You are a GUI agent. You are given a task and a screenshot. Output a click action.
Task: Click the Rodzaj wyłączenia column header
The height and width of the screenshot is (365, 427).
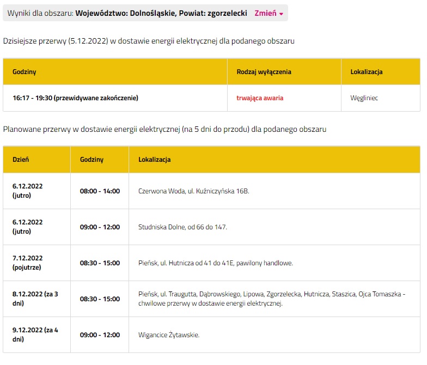264,71
